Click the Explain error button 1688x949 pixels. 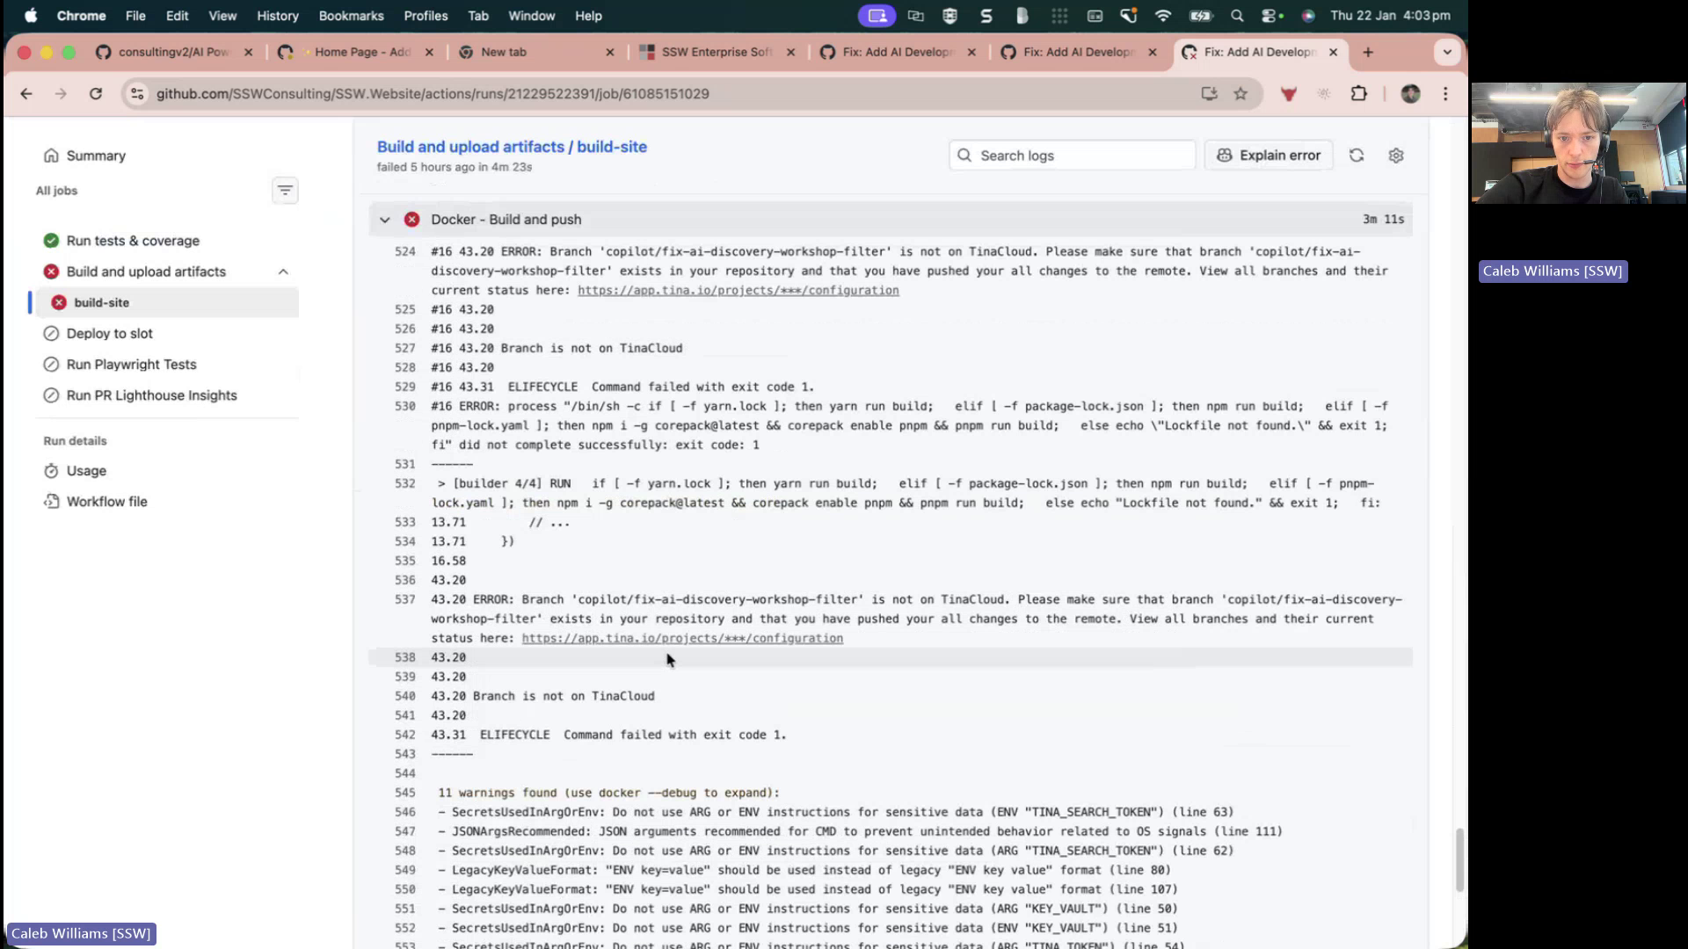click(x=1268, y=155)
